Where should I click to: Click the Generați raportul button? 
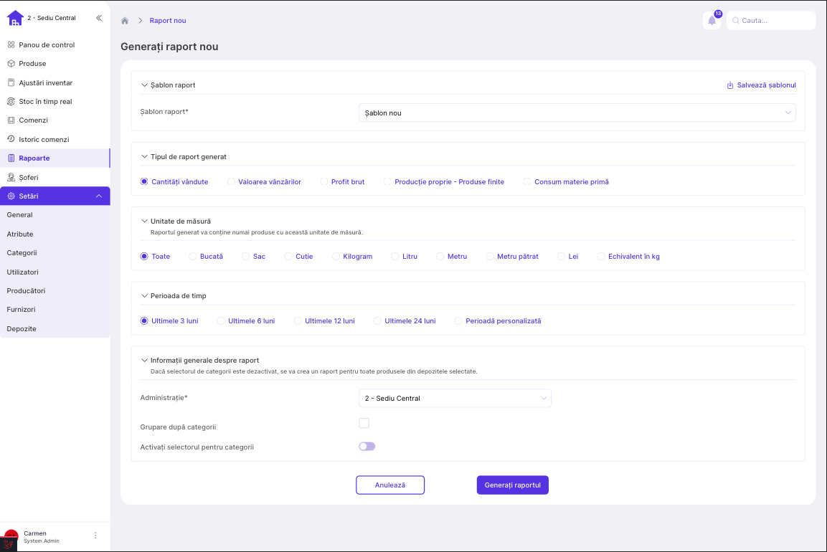(512, 485)
